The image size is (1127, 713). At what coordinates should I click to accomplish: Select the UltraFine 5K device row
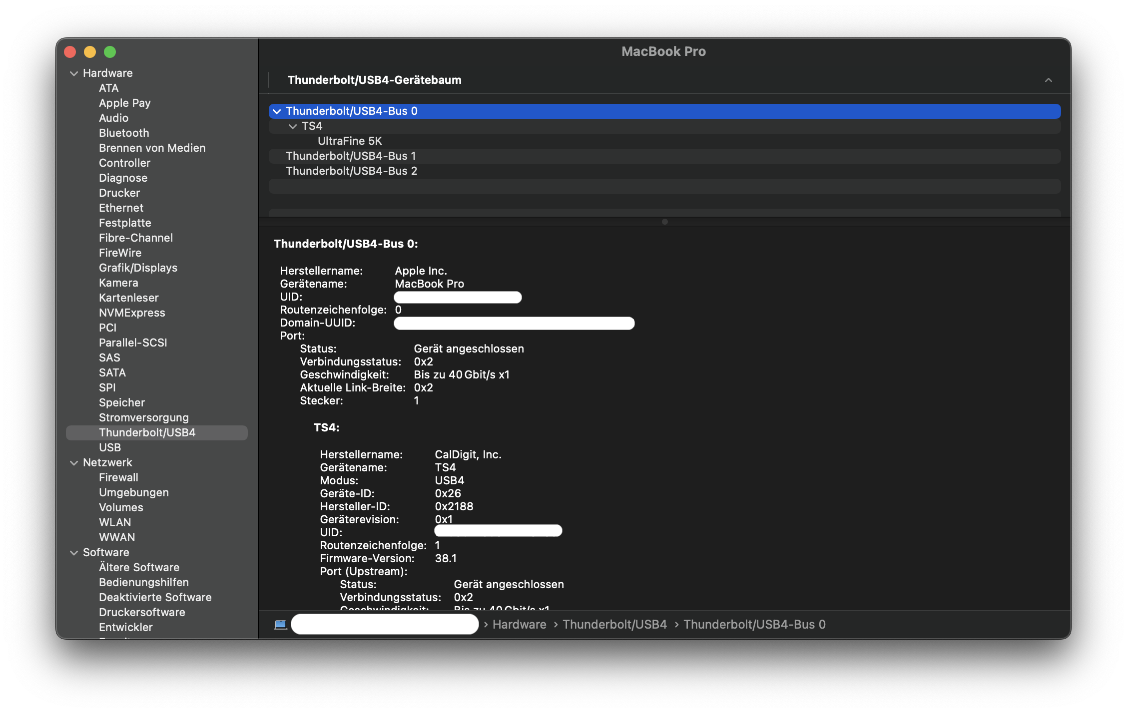[x=665, y=141]
